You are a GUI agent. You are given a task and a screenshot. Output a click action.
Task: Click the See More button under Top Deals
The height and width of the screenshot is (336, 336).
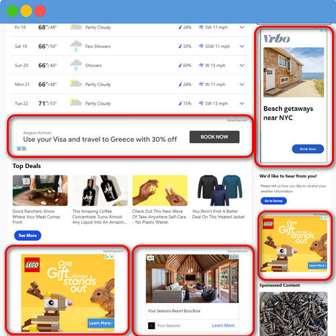click(x=28, y=235)
